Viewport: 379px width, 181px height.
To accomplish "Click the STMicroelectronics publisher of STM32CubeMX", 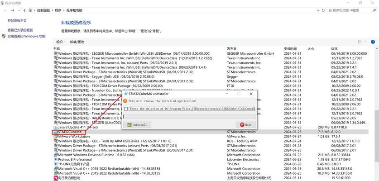I will pyautogui.click(x=241, y=132).
